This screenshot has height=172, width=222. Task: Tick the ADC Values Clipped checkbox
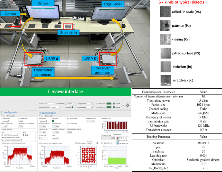(x=68, y=121)
